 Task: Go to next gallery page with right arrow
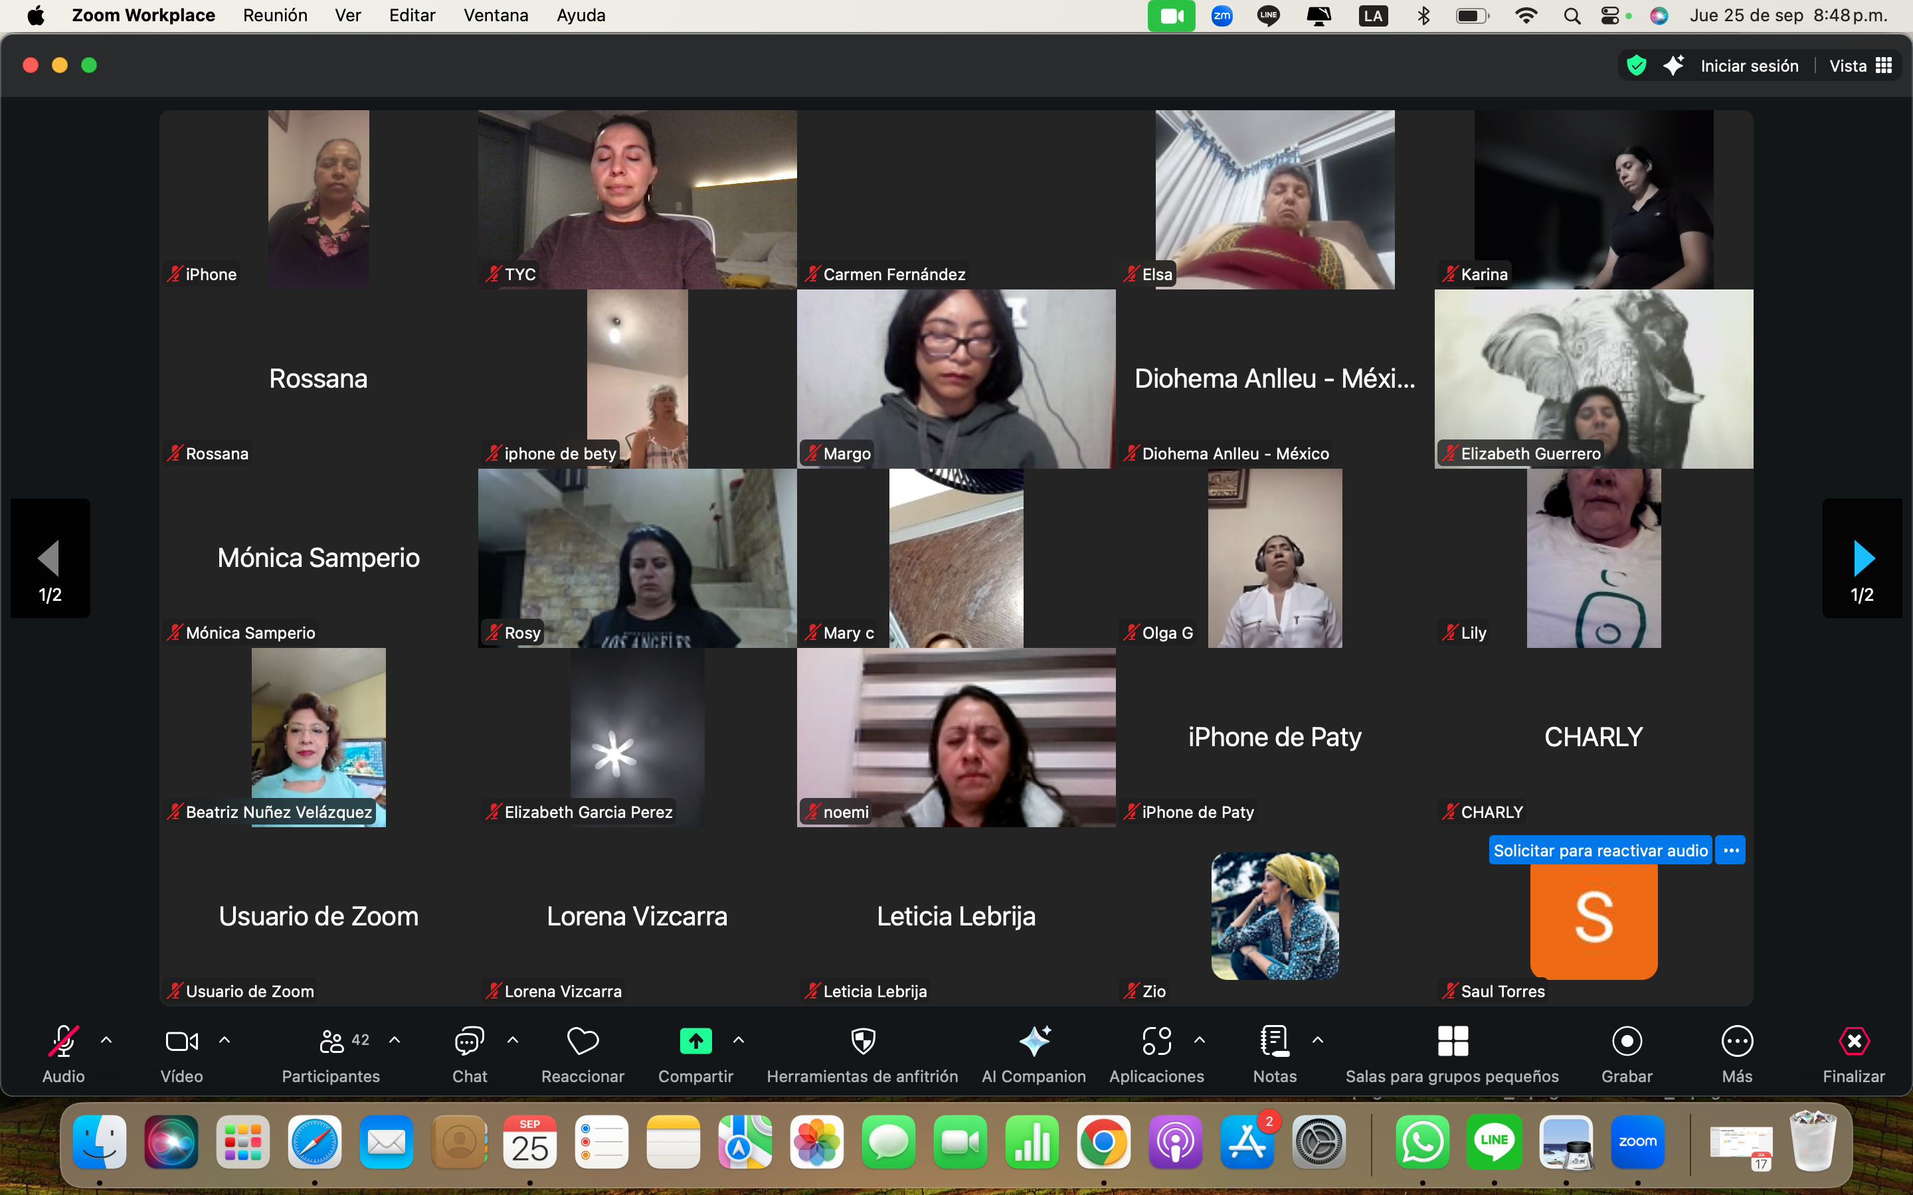[1863, 558]
